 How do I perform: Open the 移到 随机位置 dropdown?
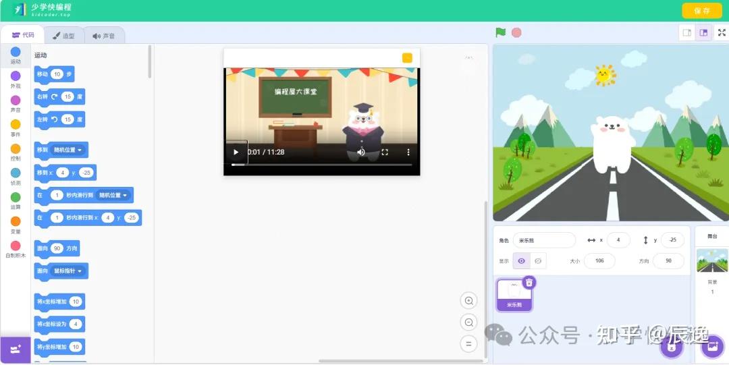[67, 150]
